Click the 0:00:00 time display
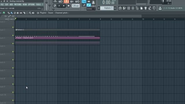Screen dimensions: 185x104 (x=108, y=2)
